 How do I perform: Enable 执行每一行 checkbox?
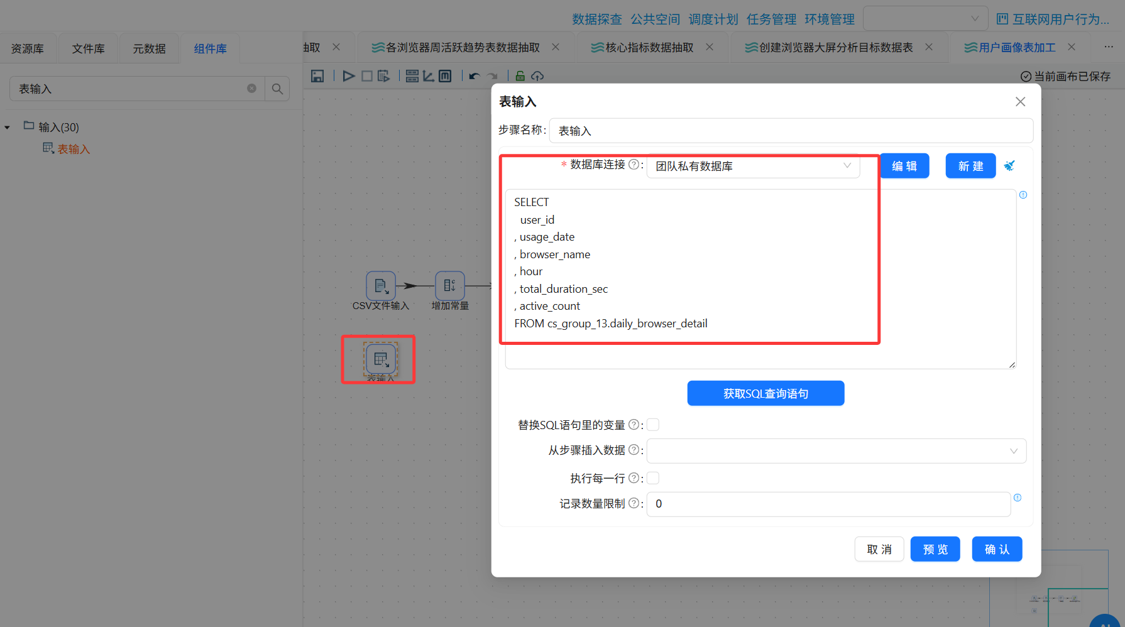point(653,478)
